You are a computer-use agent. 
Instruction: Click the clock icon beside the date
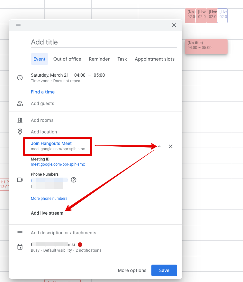20,78
